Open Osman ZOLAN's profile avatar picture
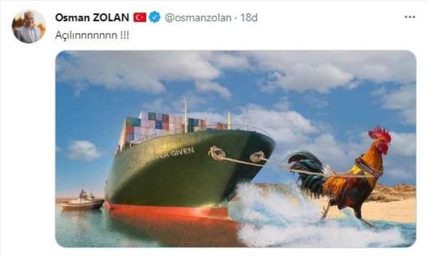 tap(29, 27)
